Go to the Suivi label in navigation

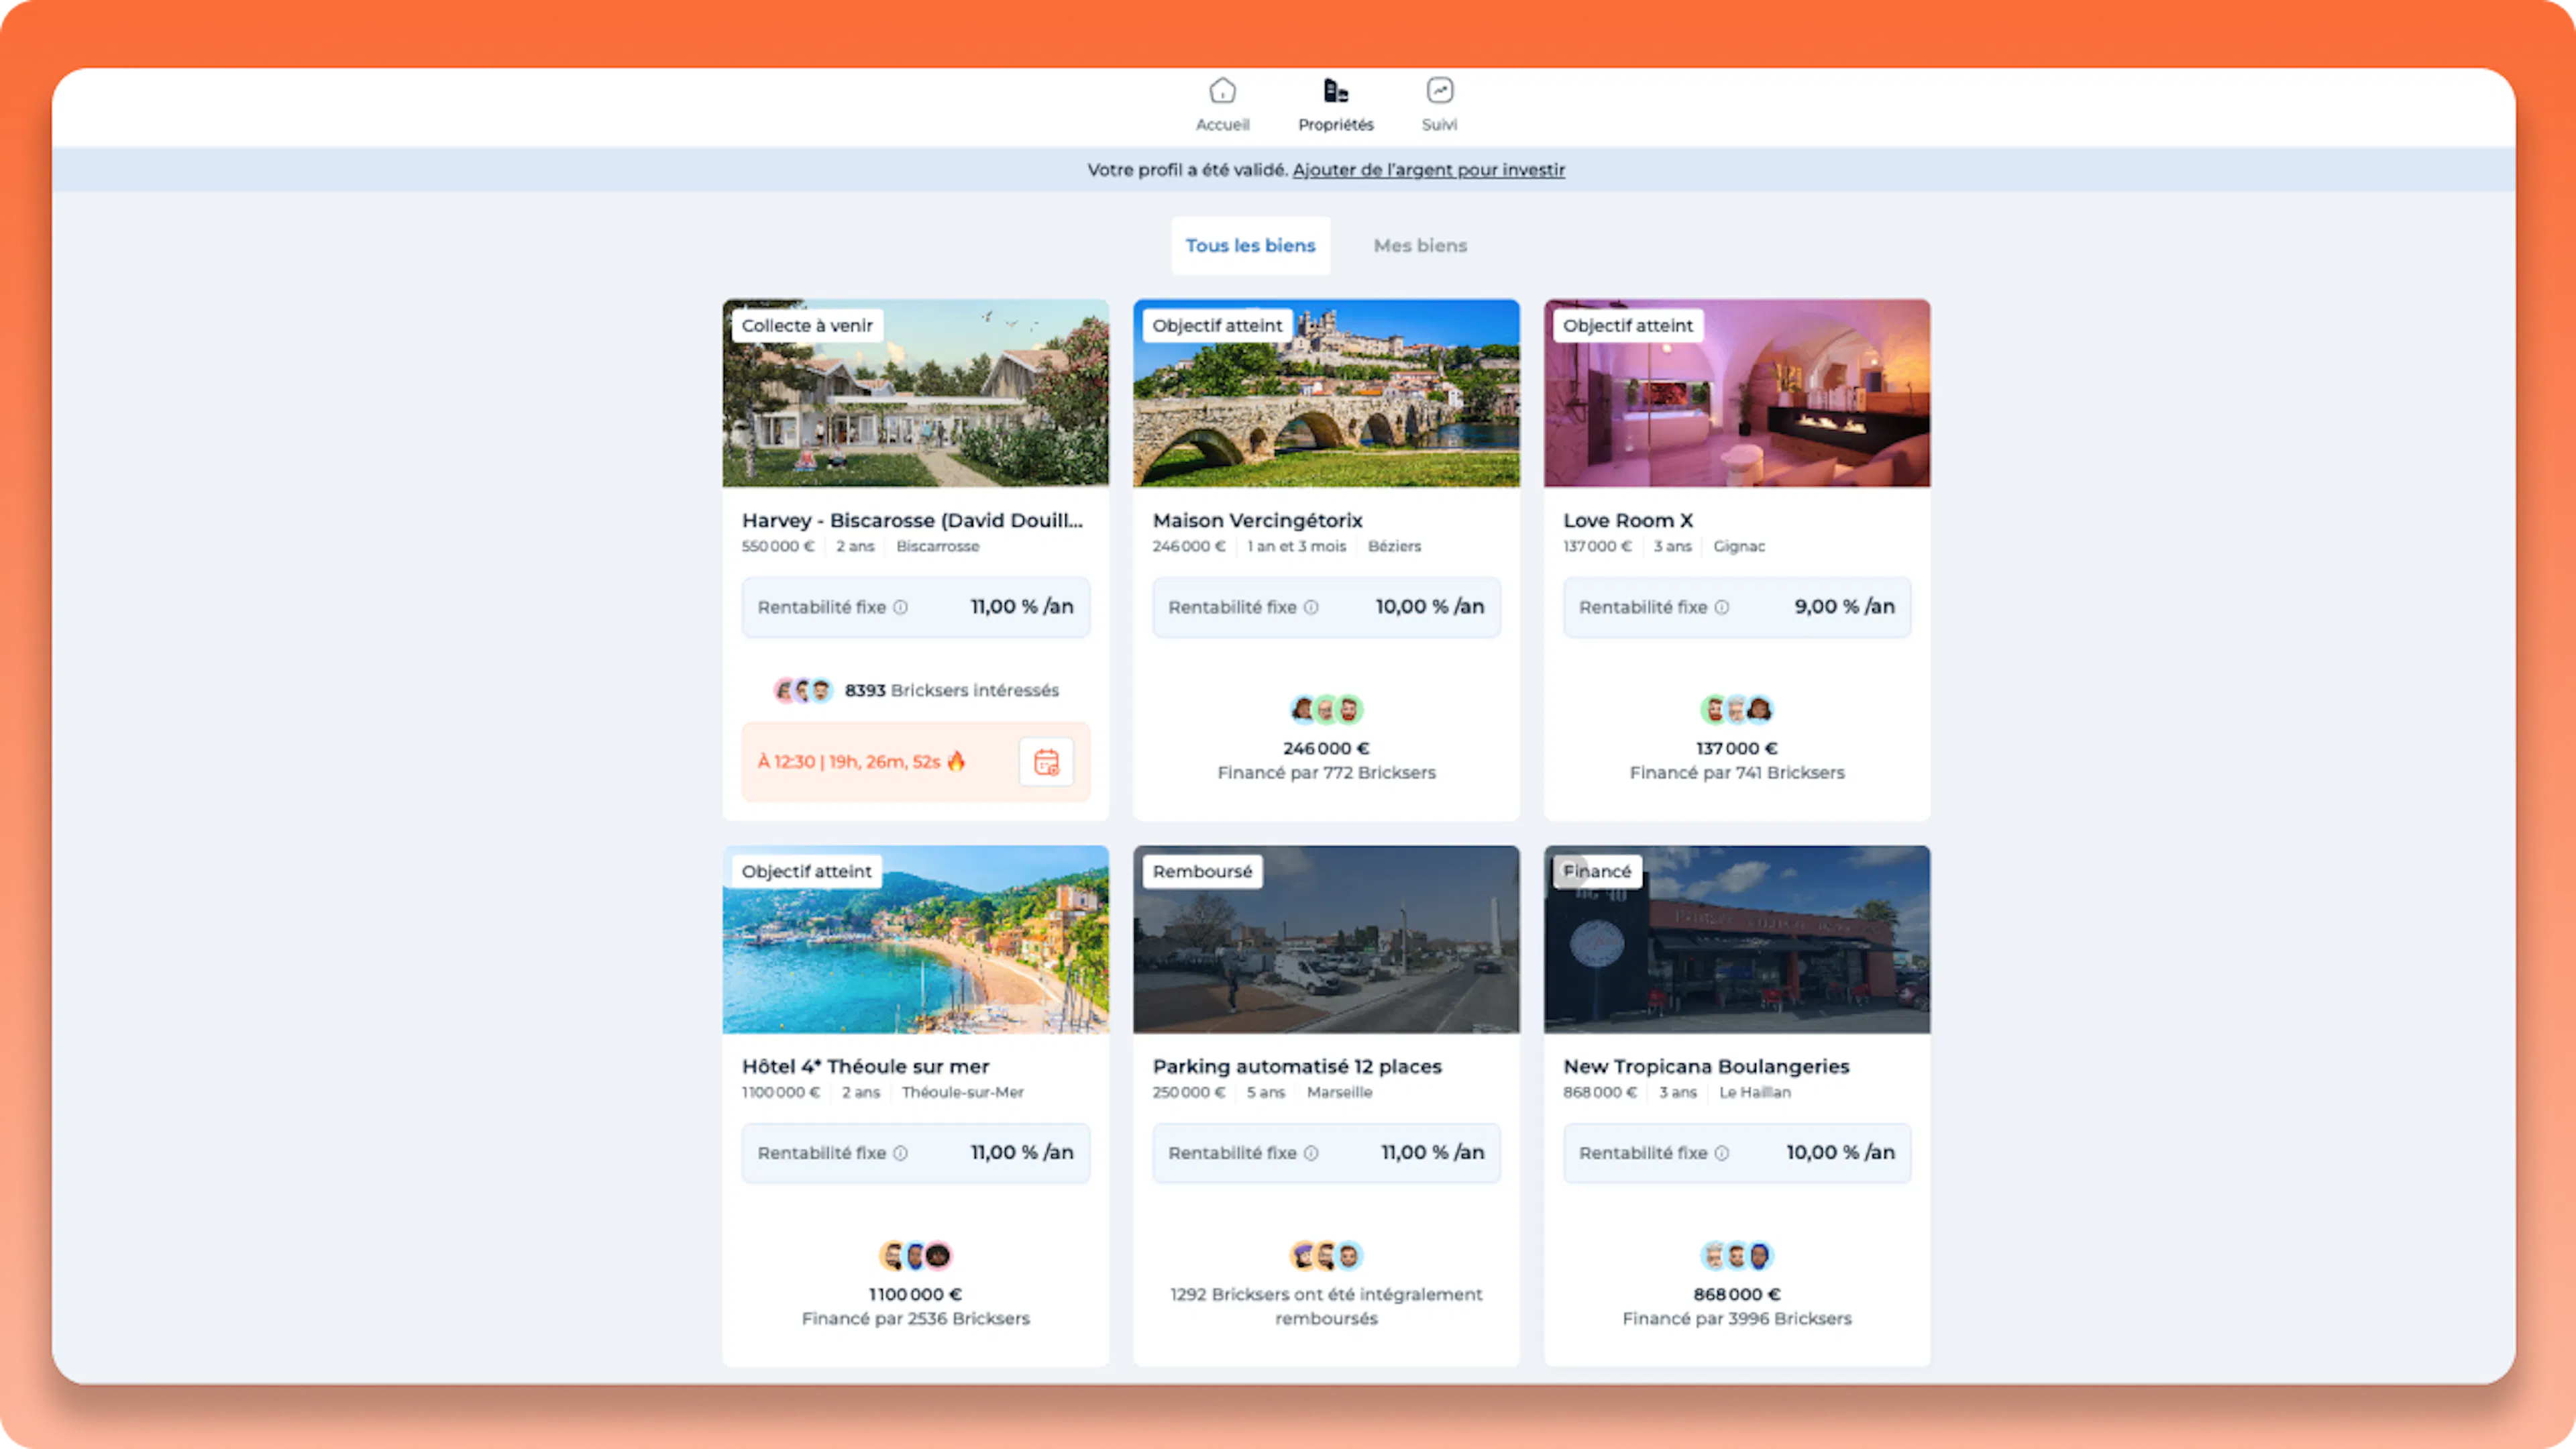1439,125
